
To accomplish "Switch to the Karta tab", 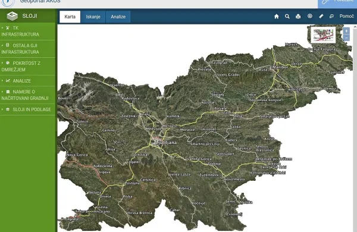I will point(70,17).
